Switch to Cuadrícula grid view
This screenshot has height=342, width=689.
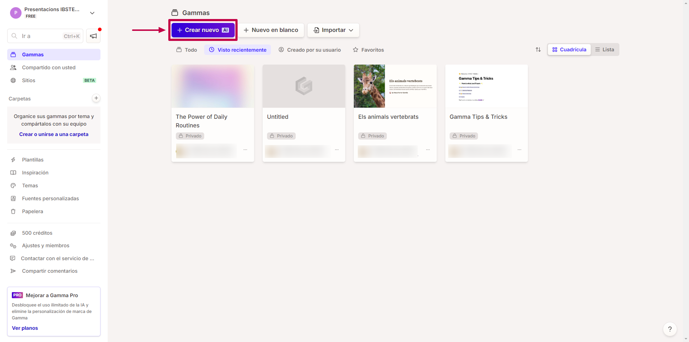click(x=569, y=50)
